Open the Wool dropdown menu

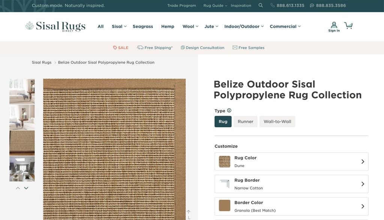[190, 26]
